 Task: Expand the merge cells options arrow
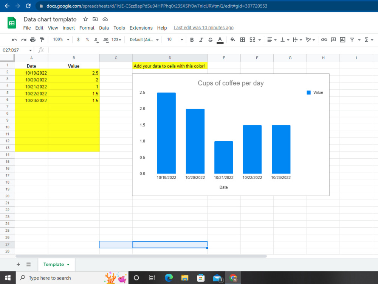pyautogui.click(x=260, y=40)
